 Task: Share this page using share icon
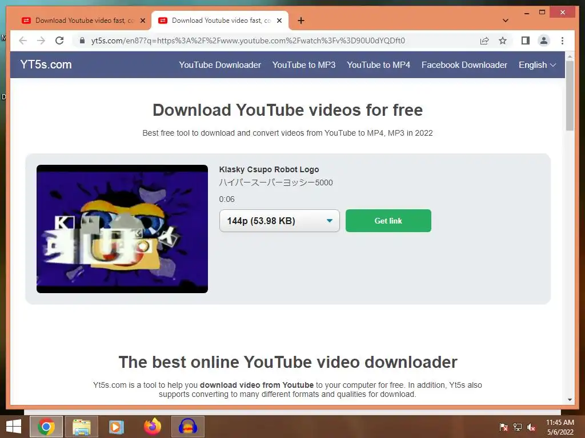click(x=484, y=40)
